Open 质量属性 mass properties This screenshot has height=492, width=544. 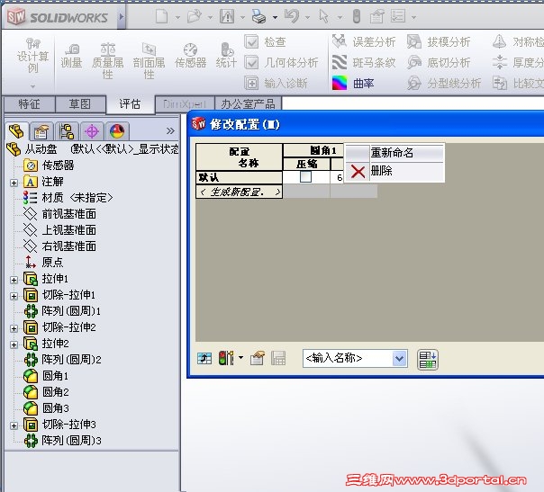[x=107, y=61]
